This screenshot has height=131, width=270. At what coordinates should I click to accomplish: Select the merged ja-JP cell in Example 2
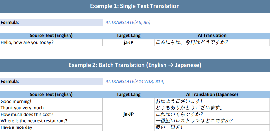click(x=128, y=114)
